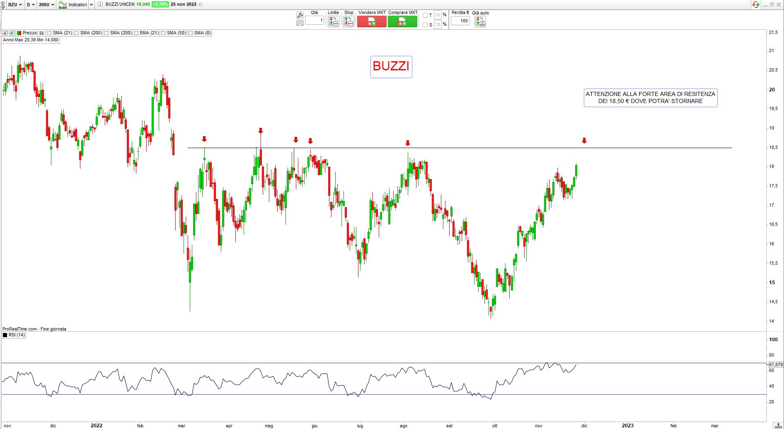Open the D timeframe dropdown

31,5
